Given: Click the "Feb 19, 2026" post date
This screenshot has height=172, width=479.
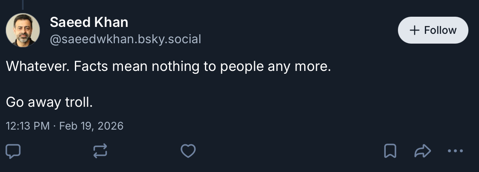Looking at the screenshot, I should (91, 126).
